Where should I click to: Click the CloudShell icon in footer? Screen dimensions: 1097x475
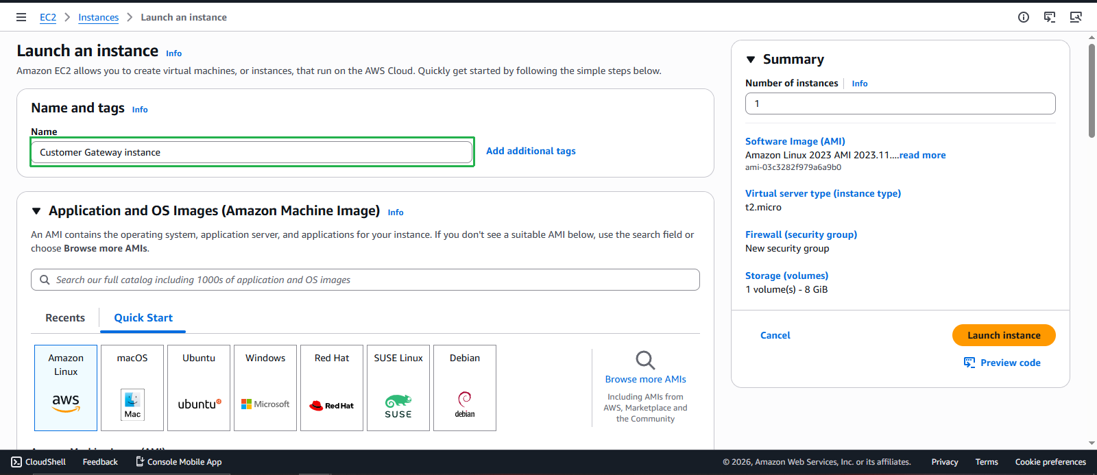[x=16, y=462]
